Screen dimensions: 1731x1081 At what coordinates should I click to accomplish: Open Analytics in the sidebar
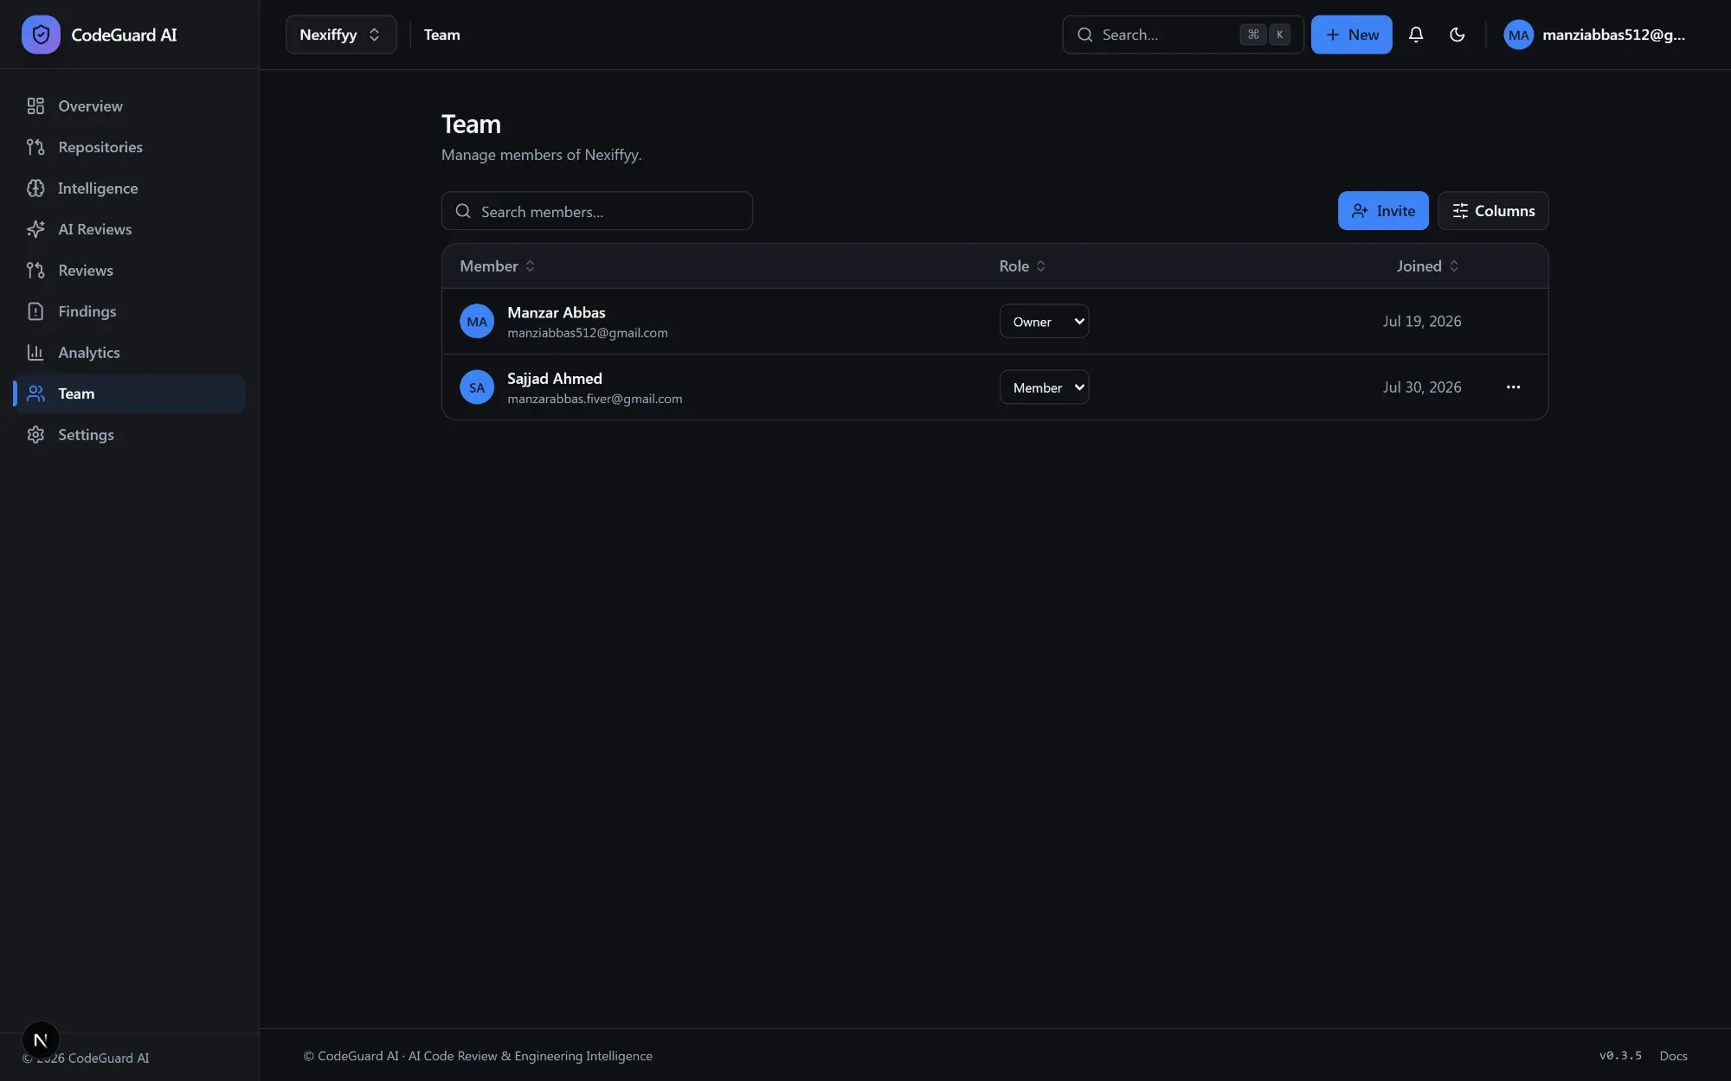pyautogui.click(x=130, y=352)
